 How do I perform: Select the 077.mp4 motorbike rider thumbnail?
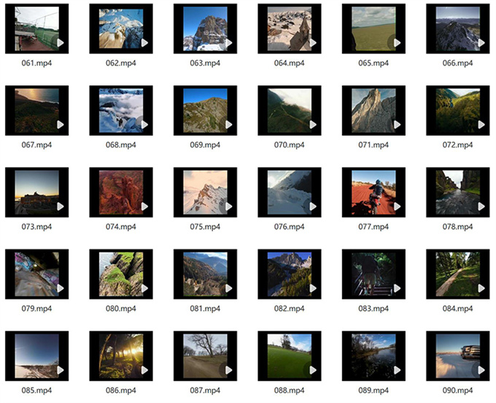click(x=373, y=192)
